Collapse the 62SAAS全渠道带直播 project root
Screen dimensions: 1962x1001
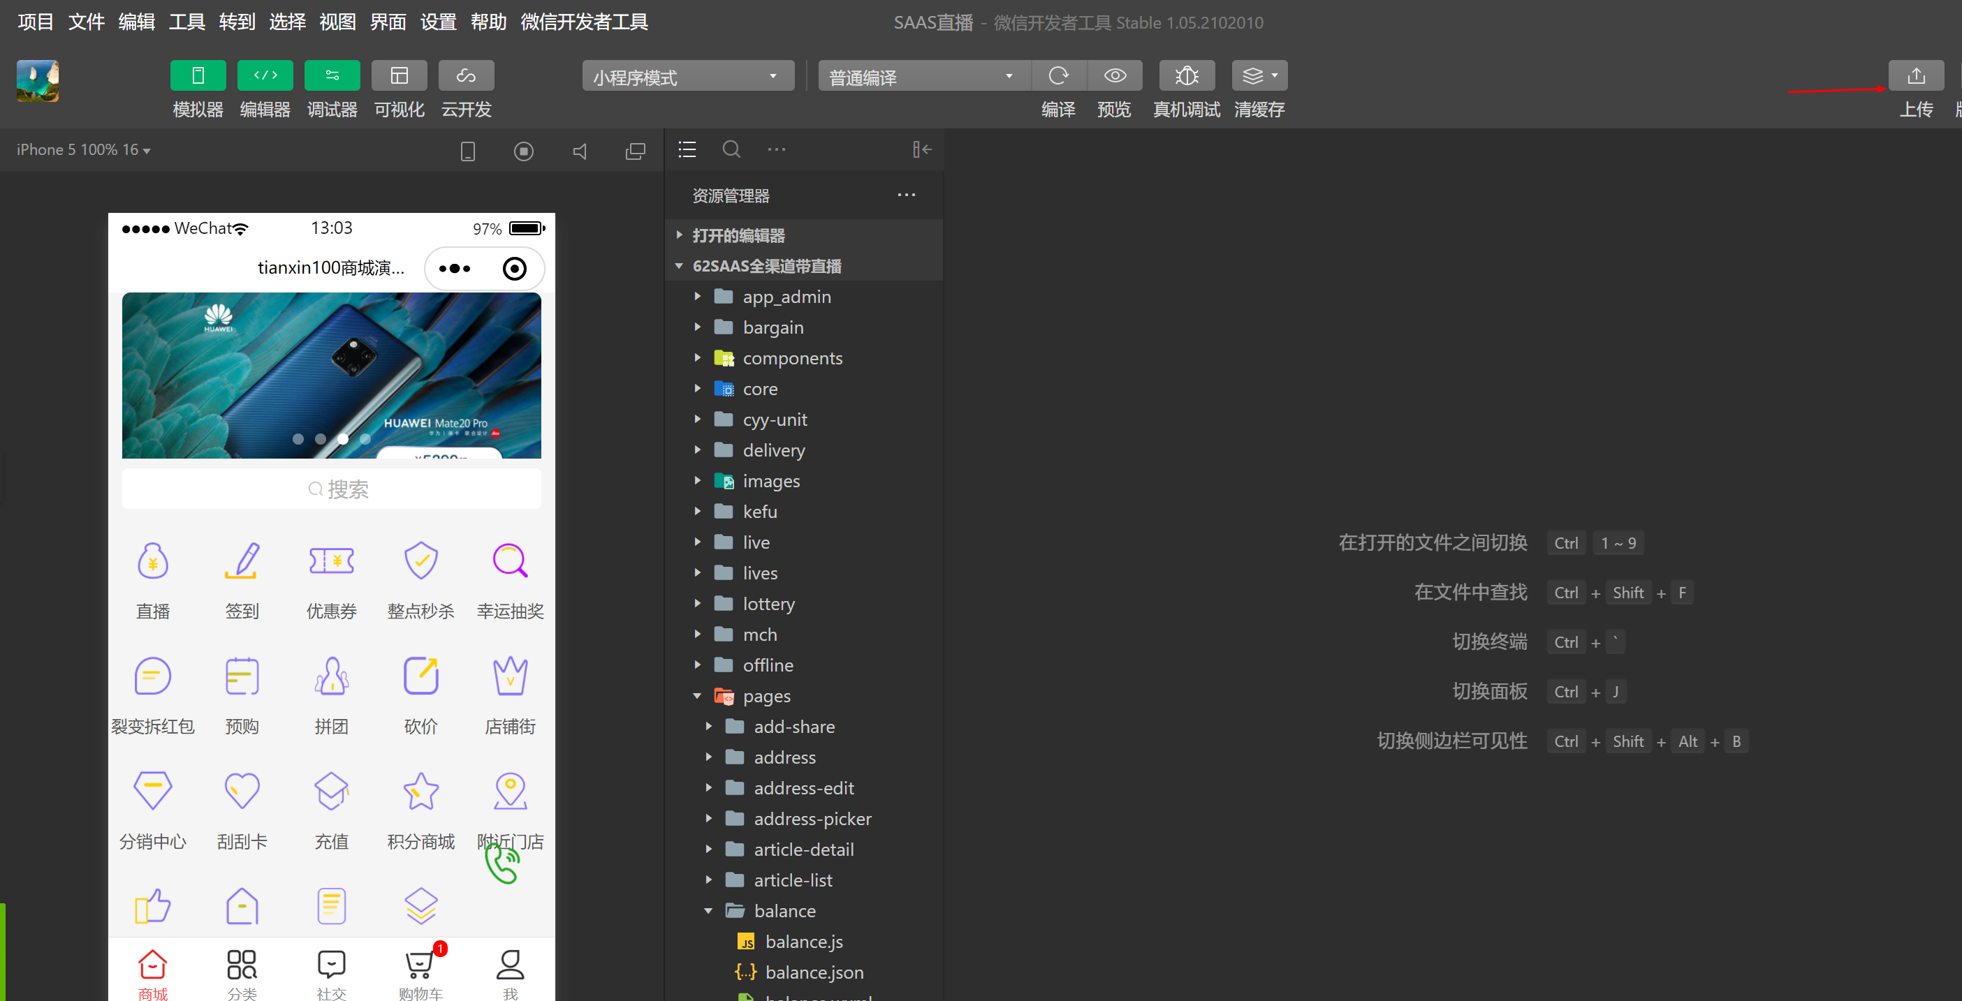point(803,266)
